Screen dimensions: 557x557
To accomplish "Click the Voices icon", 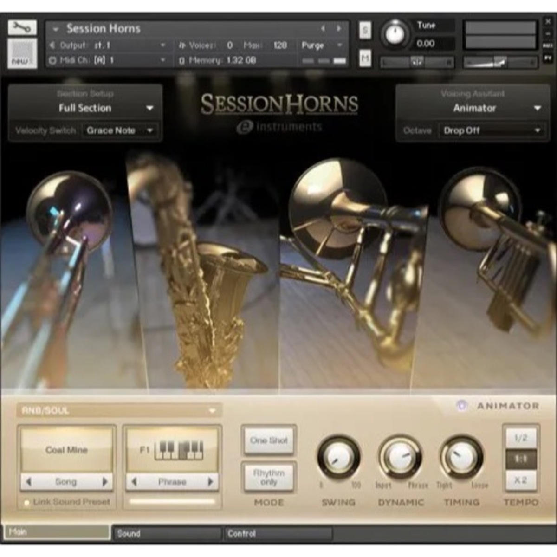I will point(182,45).
